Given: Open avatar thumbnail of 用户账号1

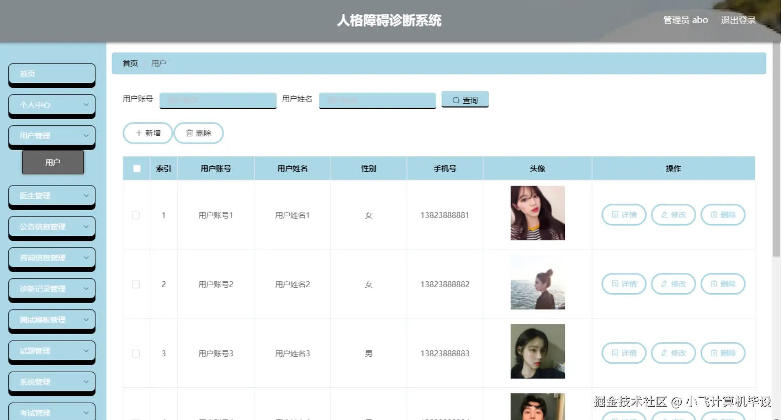Looking at the screenshot, I should [x=537, y=213].
